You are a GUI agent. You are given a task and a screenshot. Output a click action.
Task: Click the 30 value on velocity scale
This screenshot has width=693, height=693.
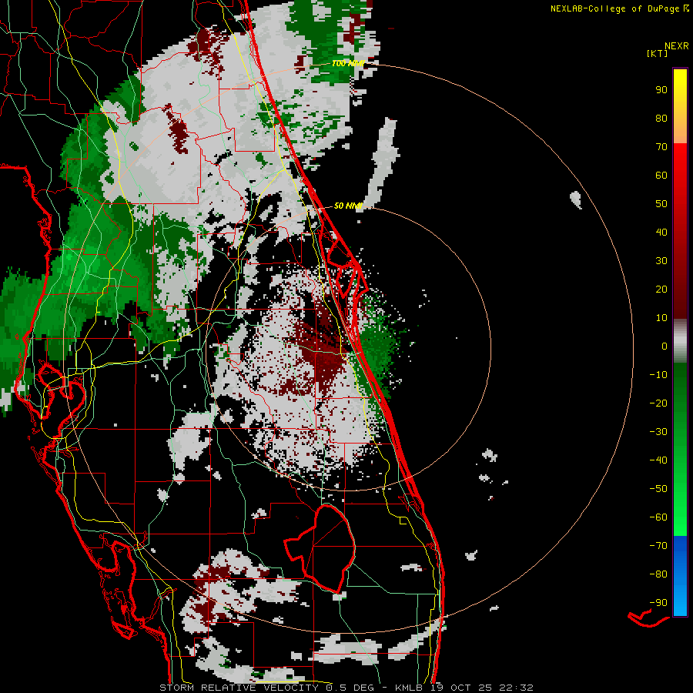[661, 261]
